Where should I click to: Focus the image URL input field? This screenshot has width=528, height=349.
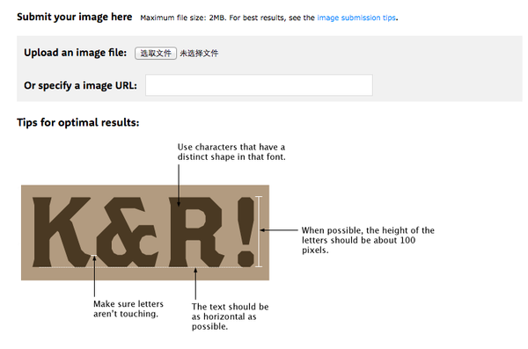coord(259,84)
